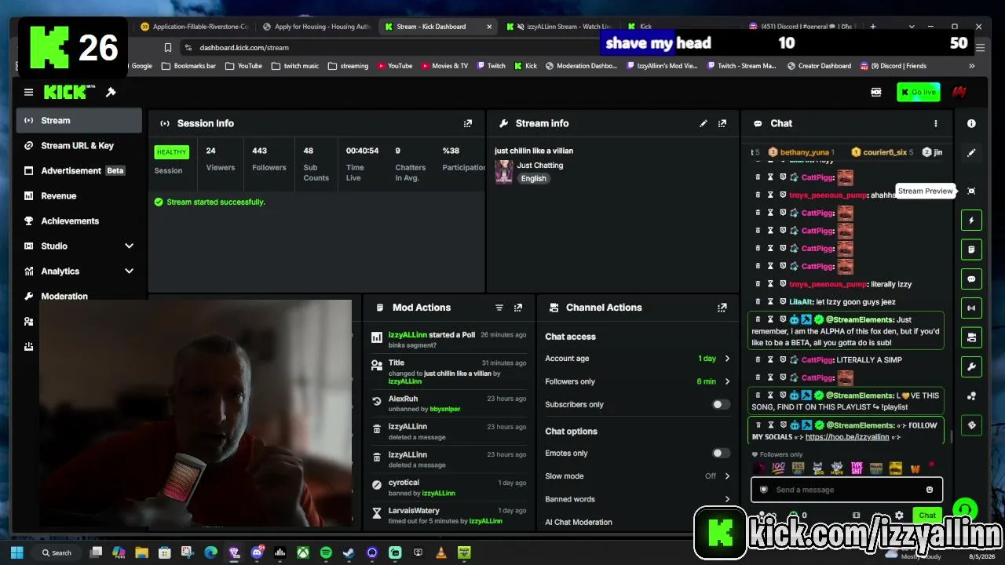Open Followers only setting showing 6 min
The width and height of the screenshot is (1005, 565).
point(638,381)
